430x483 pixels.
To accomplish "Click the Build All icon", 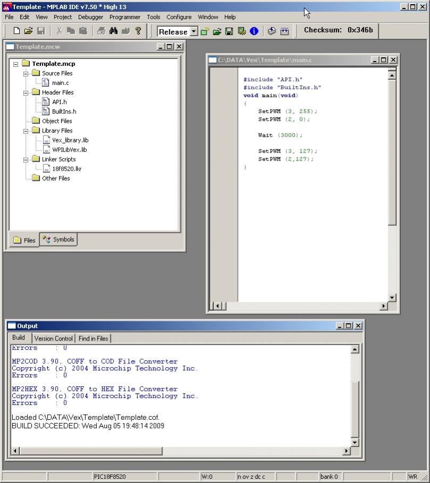I will pos(284,31).
